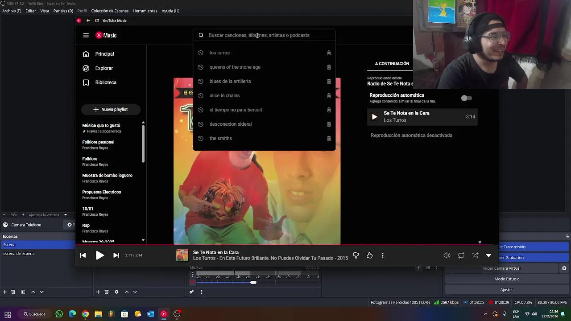Focus the search songs input field
Screen dimensions: 571x321
click(264, 35)
